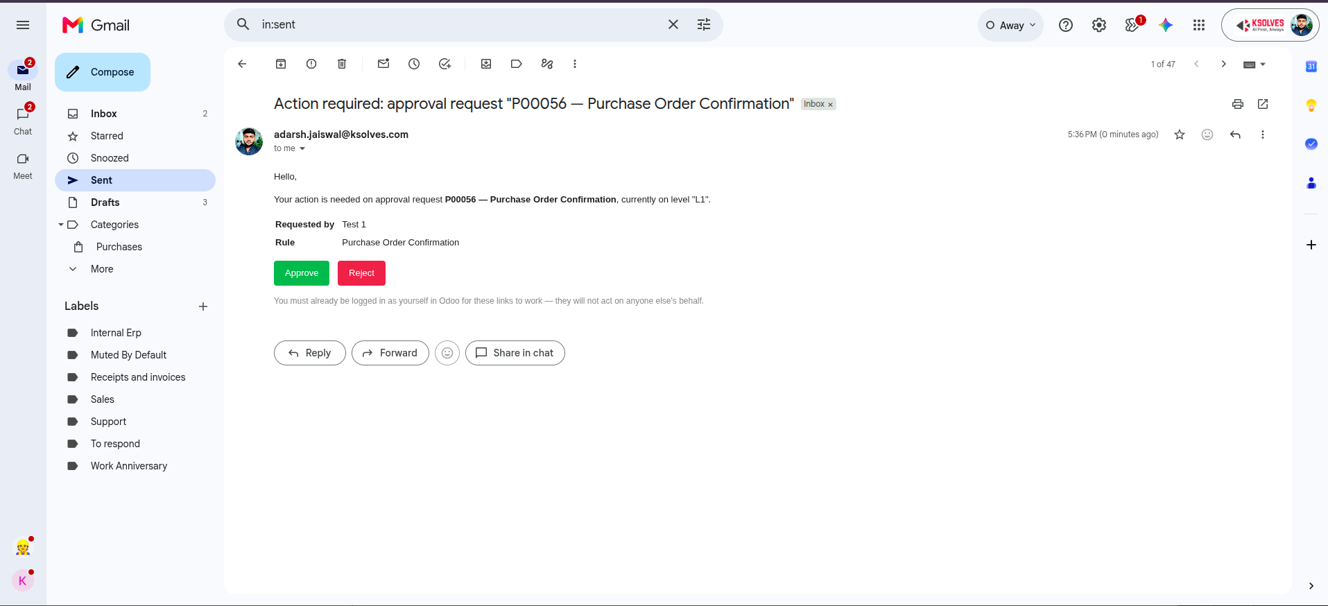The image size is (1328, 606).
Task: Reject the purchase order request
Action: pyautogui.click(x=361, y=273)
